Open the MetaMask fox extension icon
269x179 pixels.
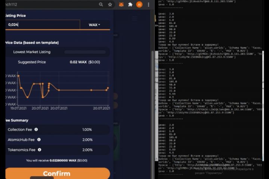[121, 4]
